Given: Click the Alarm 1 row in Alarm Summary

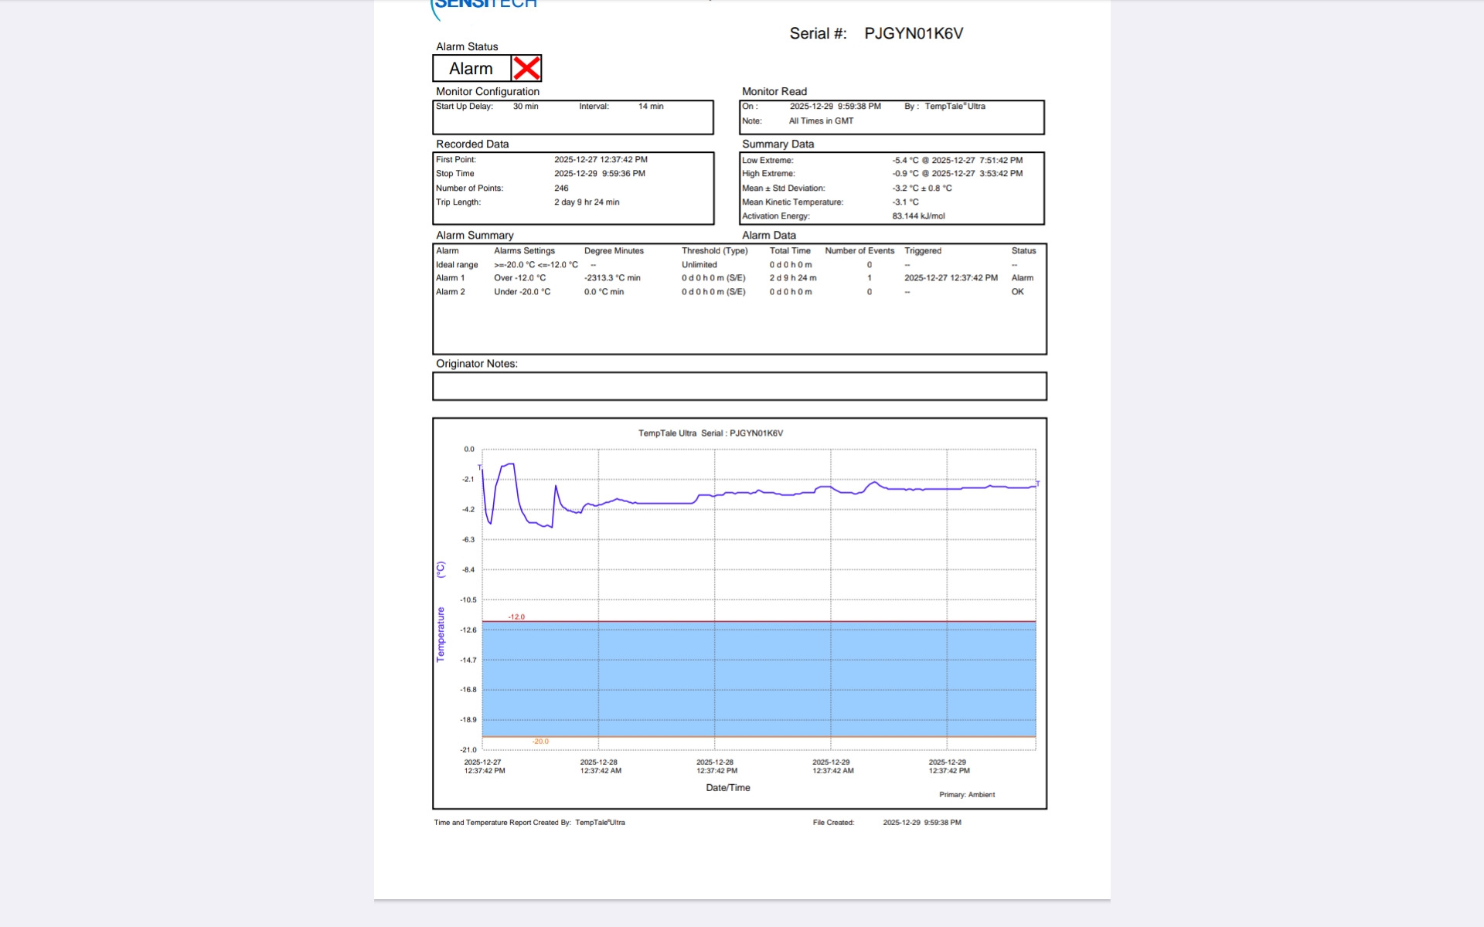Looking at the screenshot, I should pyautogui.click(x=451, y=278).
